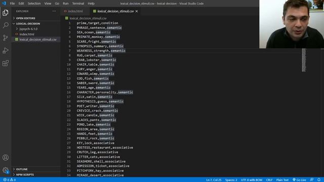
Task: Close the lexical_decision_stimuli.csv tab
Action: coord(137,11)
